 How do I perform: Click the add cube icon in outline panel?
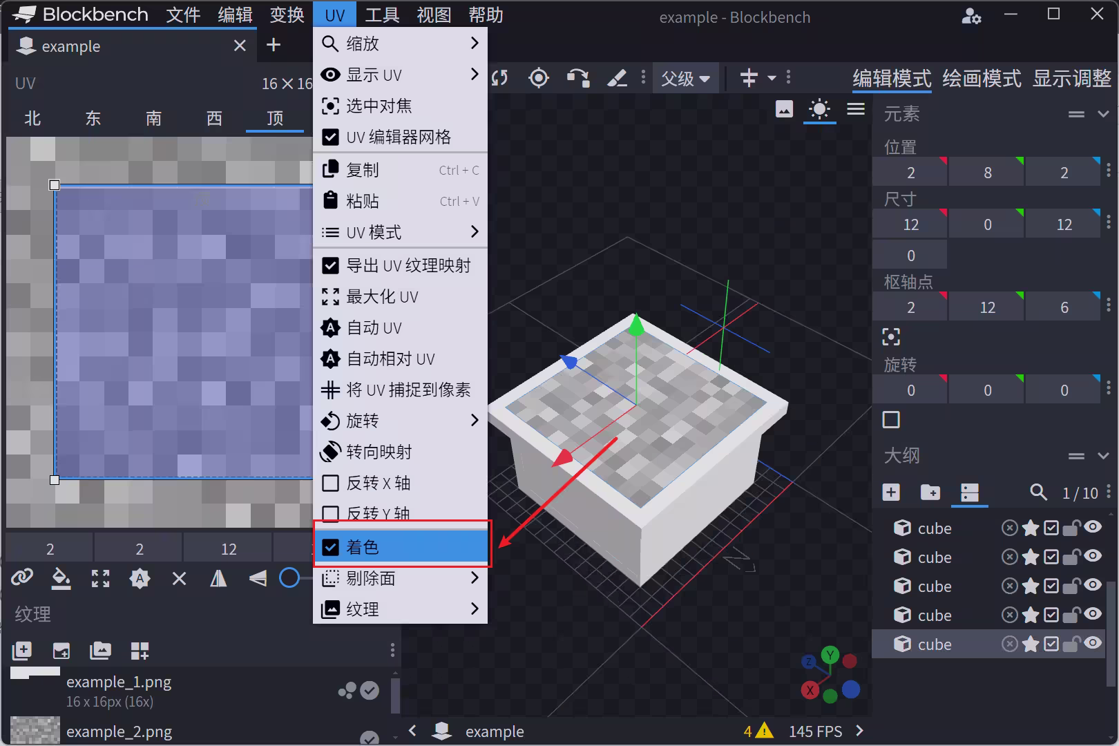point(891,492)
